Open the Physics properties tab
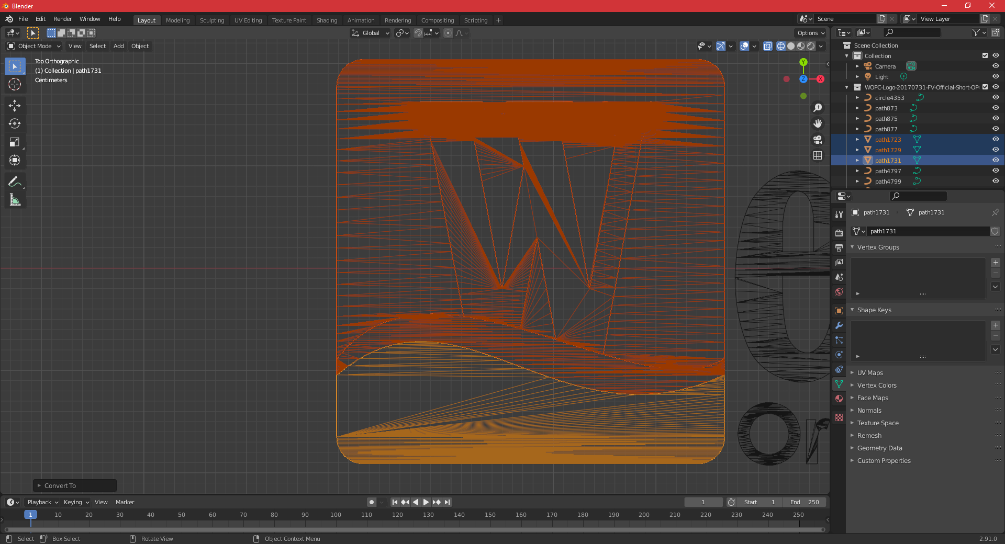The width and height of the screenshot is (1005, 544). 839,354
